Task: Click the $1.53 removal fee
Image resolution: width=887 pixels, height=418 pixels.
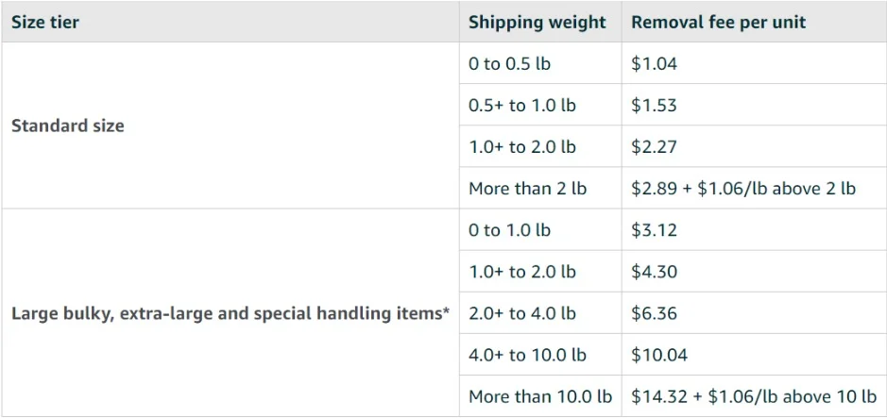Action: tap(654, 106)
